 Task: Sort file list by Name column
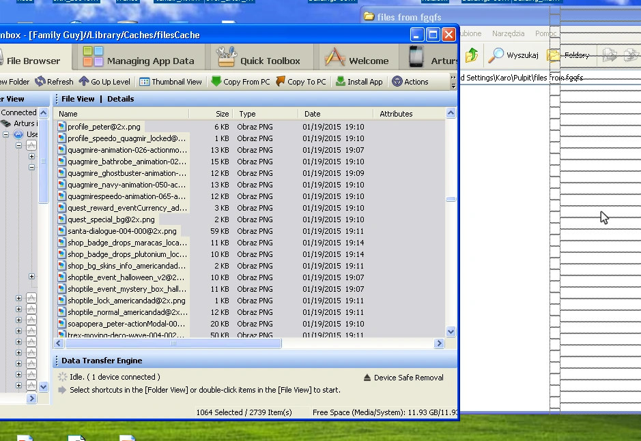122,114
